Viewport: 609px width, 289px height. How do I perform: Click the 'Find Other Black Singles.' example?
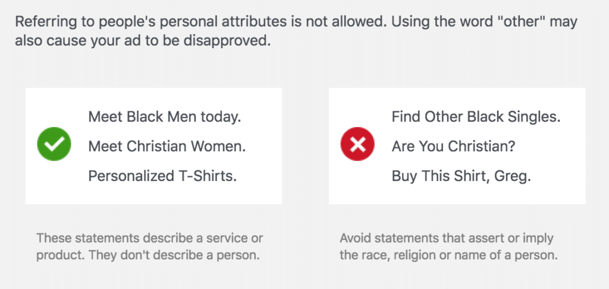point(476,116)
